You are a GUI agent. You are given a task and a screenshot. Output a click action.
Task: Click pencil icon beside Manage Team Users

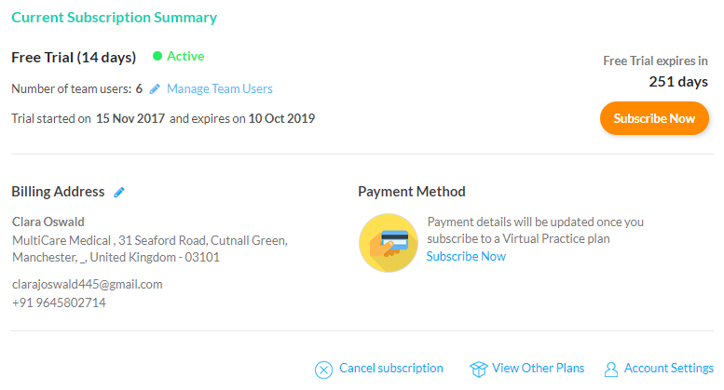(x=155, y=89)
